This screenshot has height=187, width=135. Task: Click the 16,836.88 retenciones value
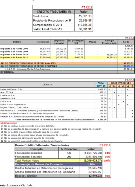[45, 49]
